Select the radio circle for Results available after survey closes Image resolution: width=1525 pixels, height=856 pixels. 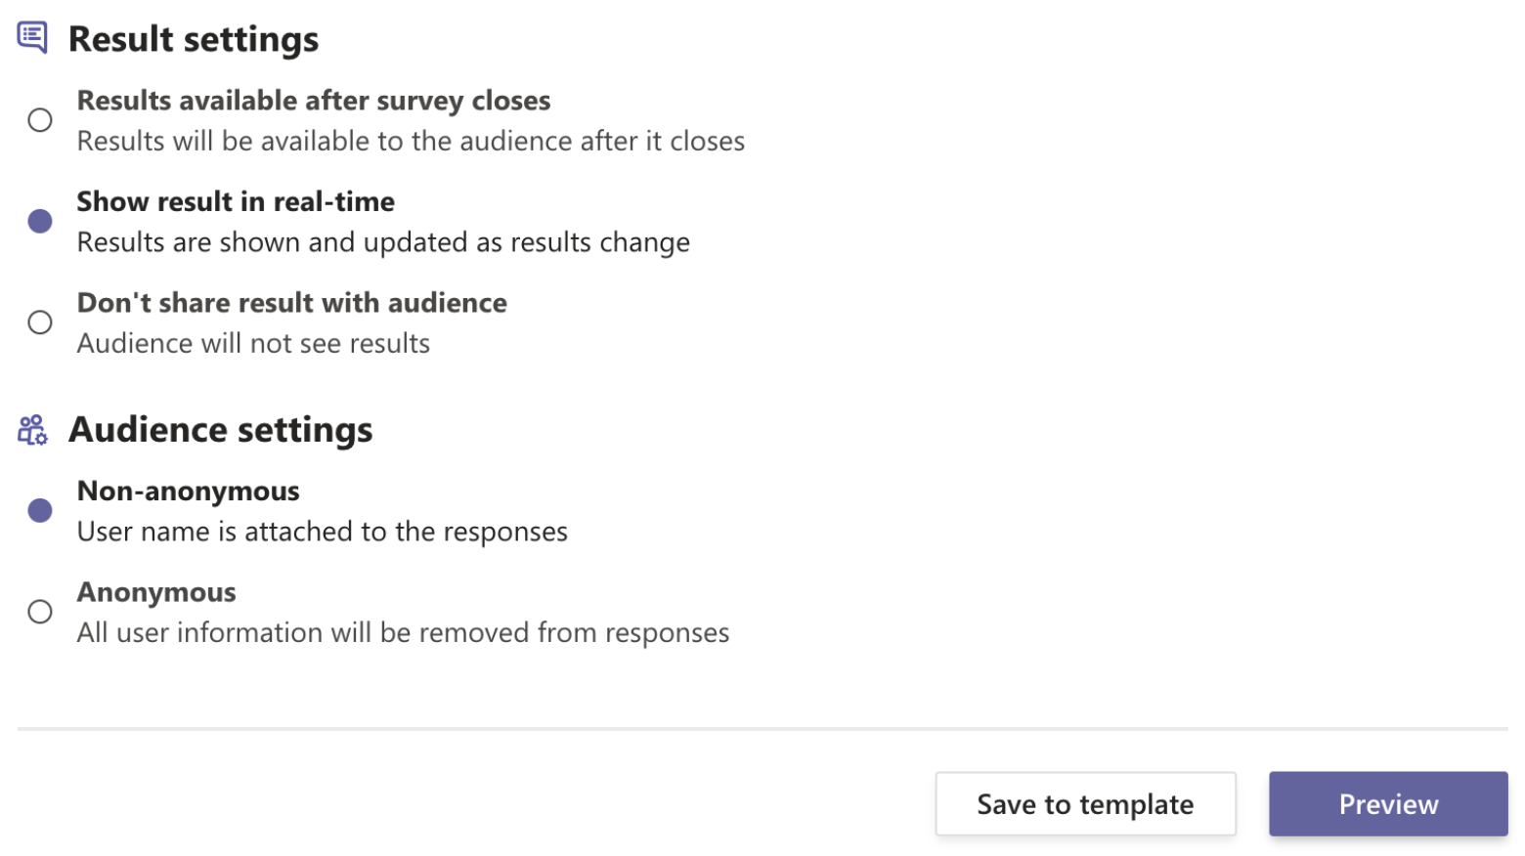[40, 120]
